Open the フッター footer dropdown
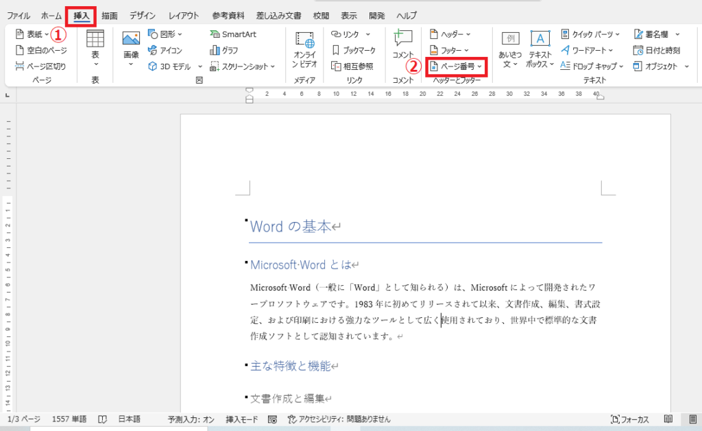The height and width of the screenshot is (431, 702). click(x=449, y=50)
